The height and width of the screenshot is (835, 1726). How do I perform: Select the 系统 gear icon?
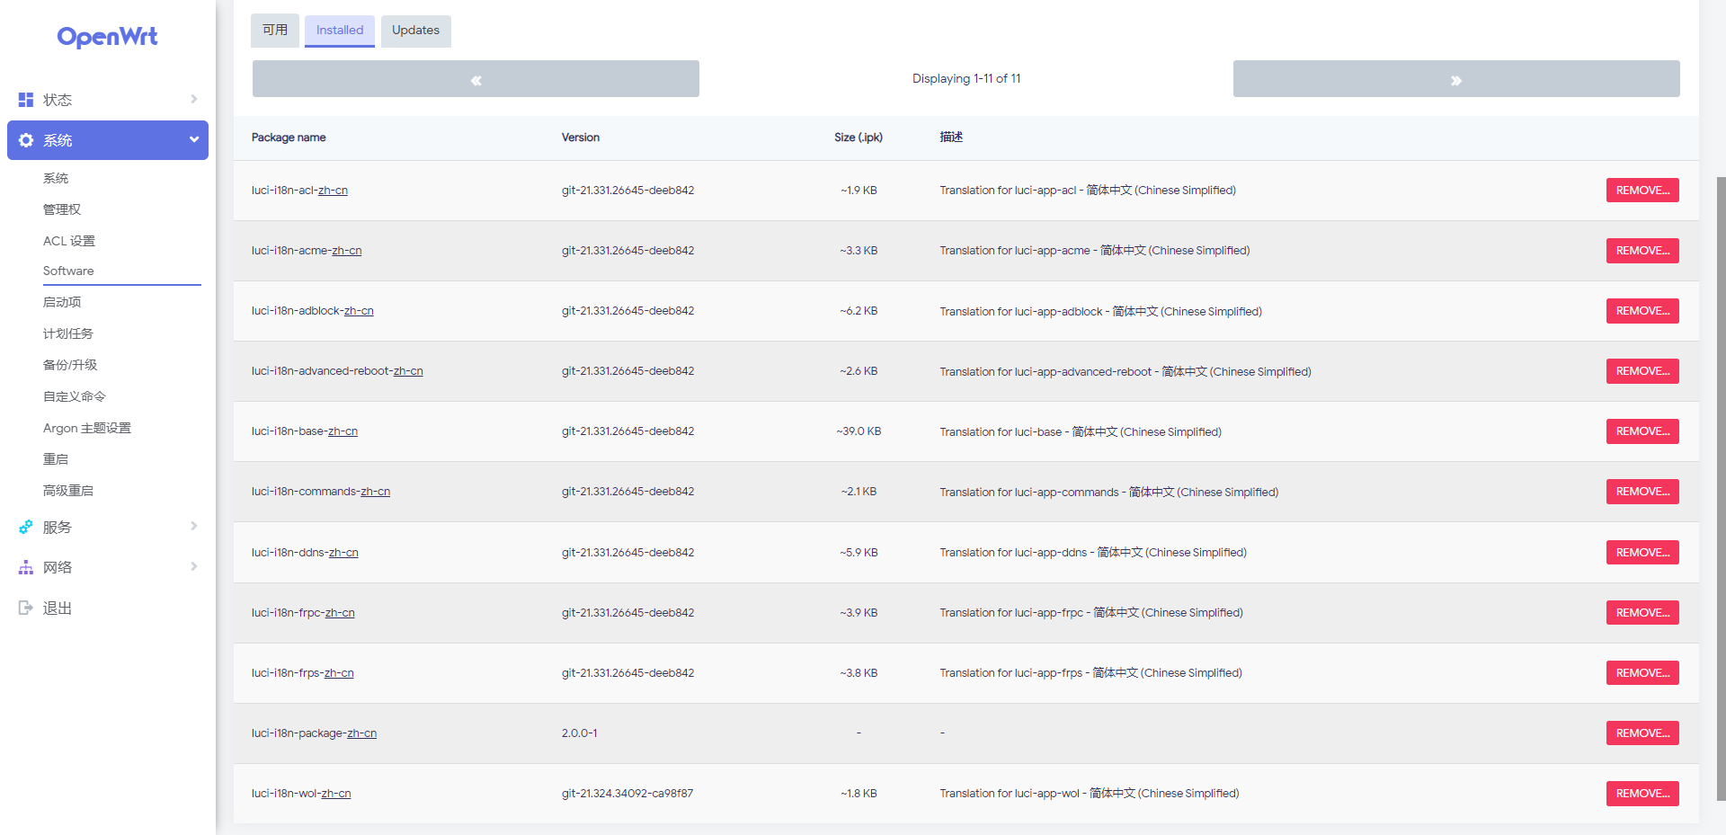click(x=24, y=140)
